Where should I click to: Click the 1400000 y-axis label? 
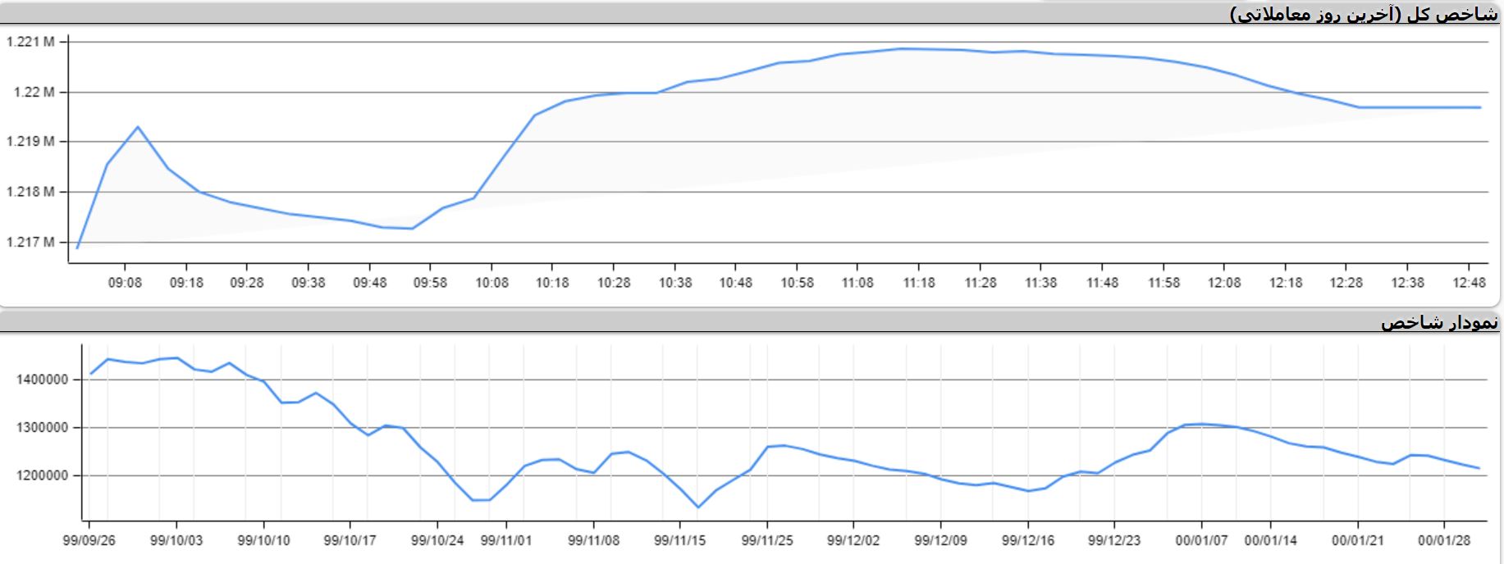(x=41, y=380)
